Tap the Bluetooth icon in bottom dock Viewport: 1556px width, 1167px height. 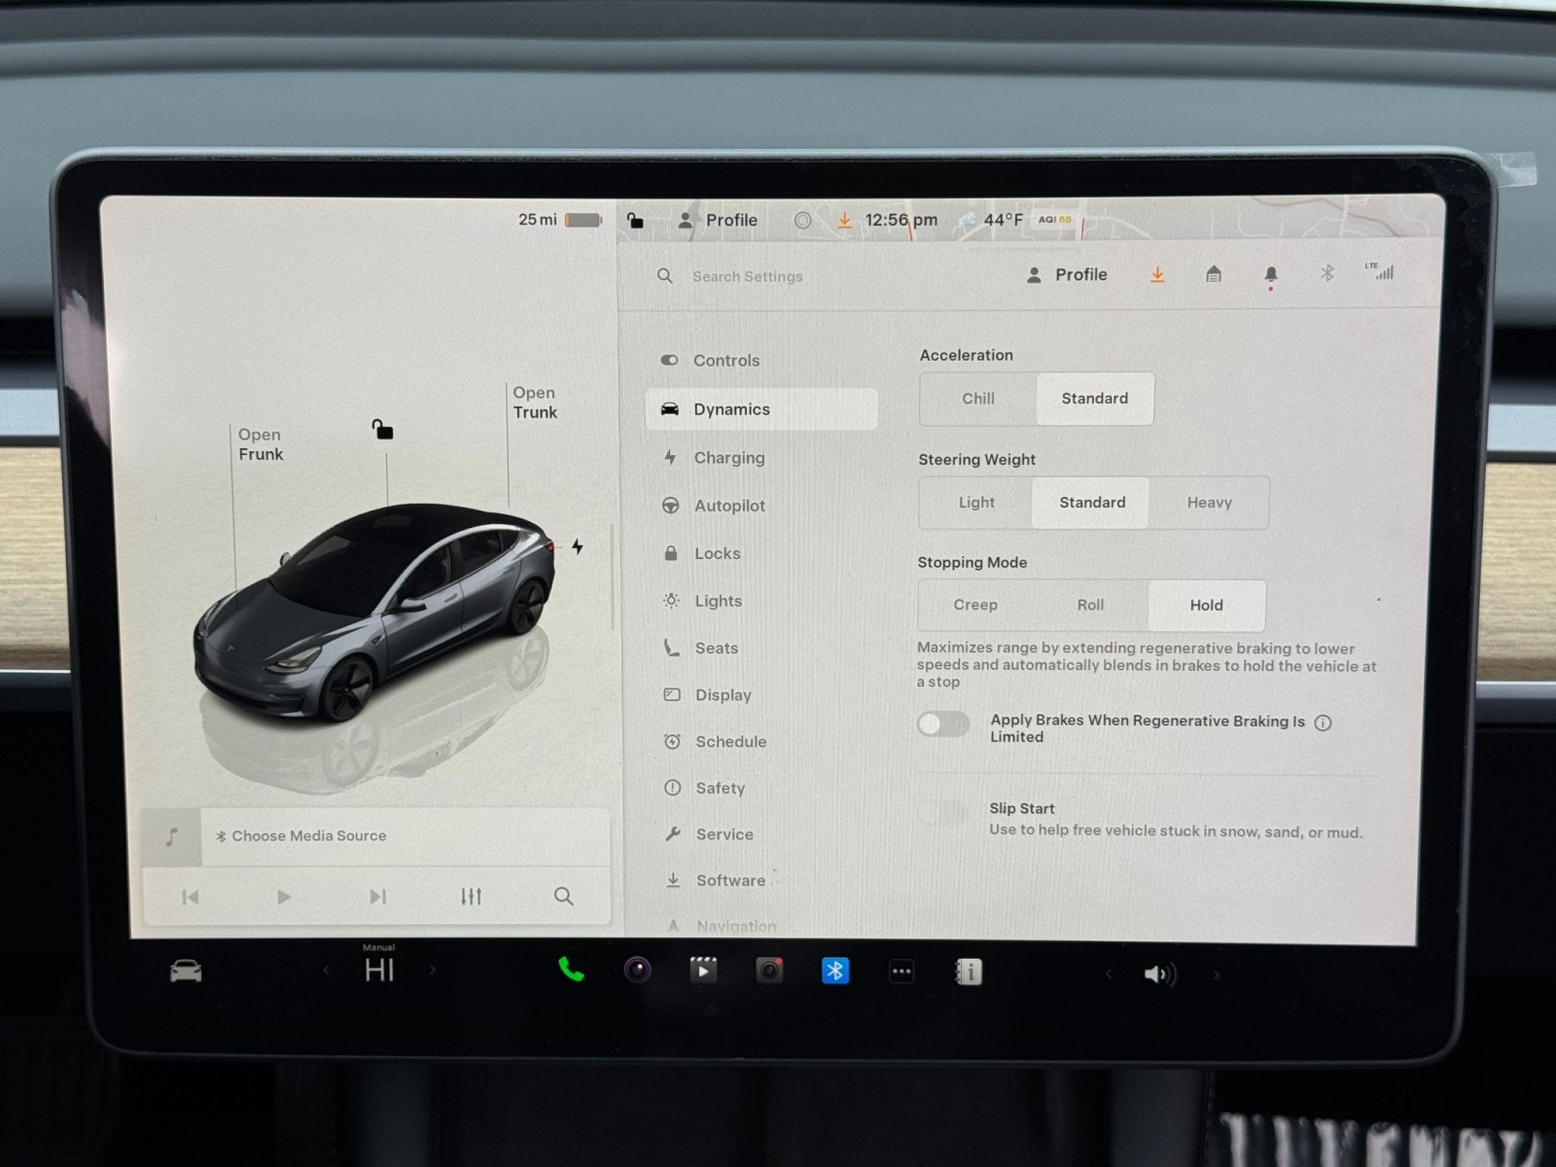[834, 971]
